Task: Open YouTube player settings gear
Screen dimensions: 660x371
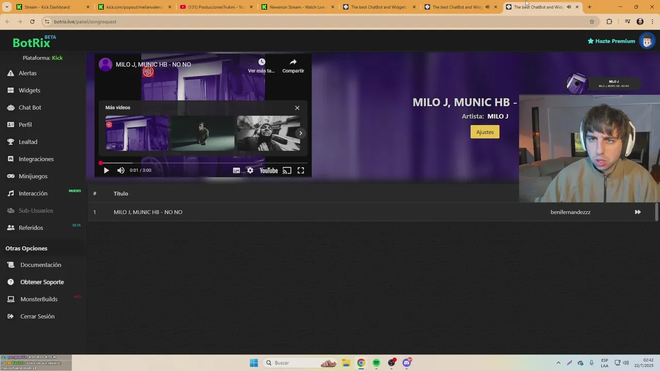Action: pyautogui.click(x=250, y=171)
